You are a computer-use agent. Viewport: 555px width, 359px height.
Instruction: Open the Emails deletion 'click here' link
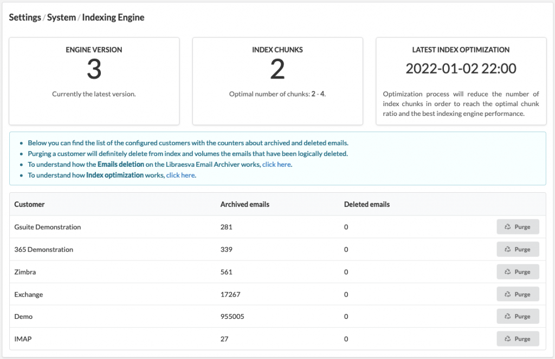(276, 165)
